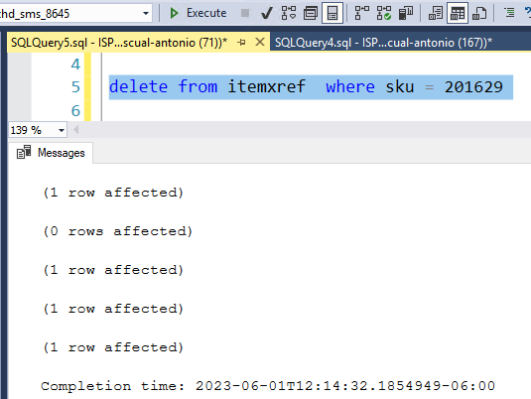Open the Query Options icon
Viewport: 531px width, 399px height.
coord(311,13)
